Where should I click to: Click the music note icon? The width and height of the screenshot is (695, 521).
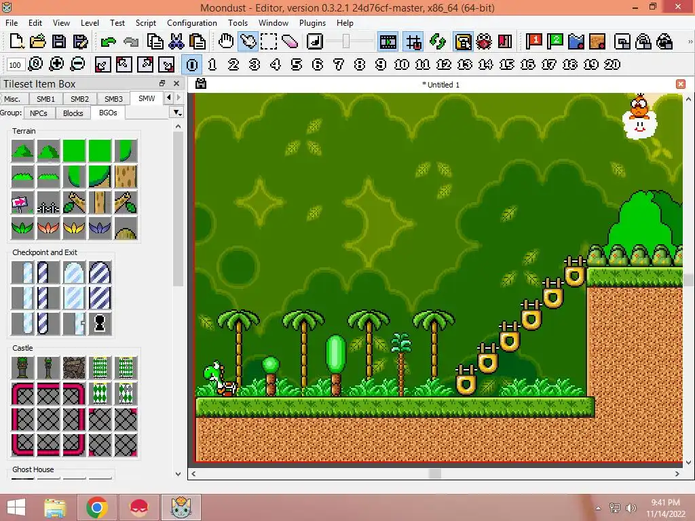(x=315, y=41)
